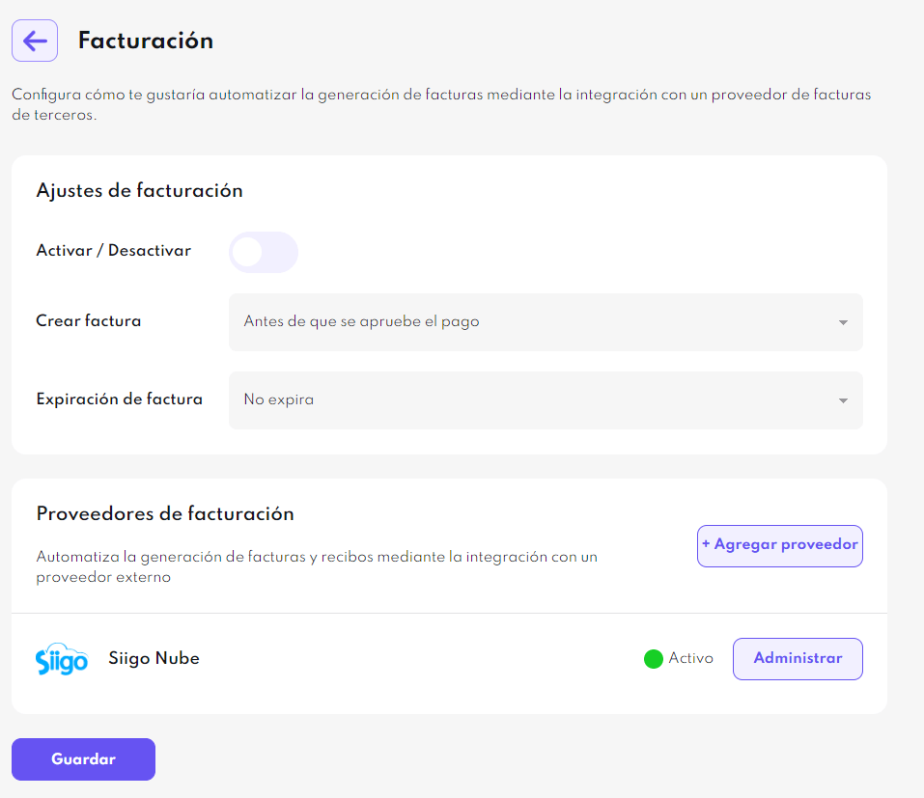Select the 'Facturación' page title
The width and height of the screenshot is (924, 798).
click(146, 40)
